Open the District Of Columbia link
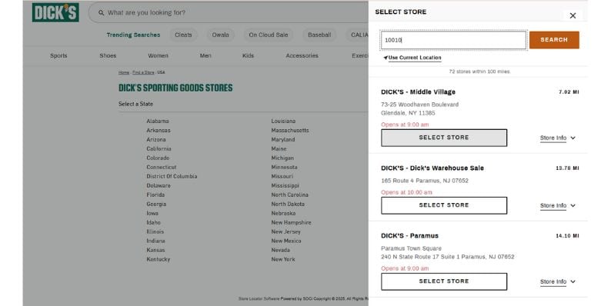611x306 pixels. click(x=172, y=176)
